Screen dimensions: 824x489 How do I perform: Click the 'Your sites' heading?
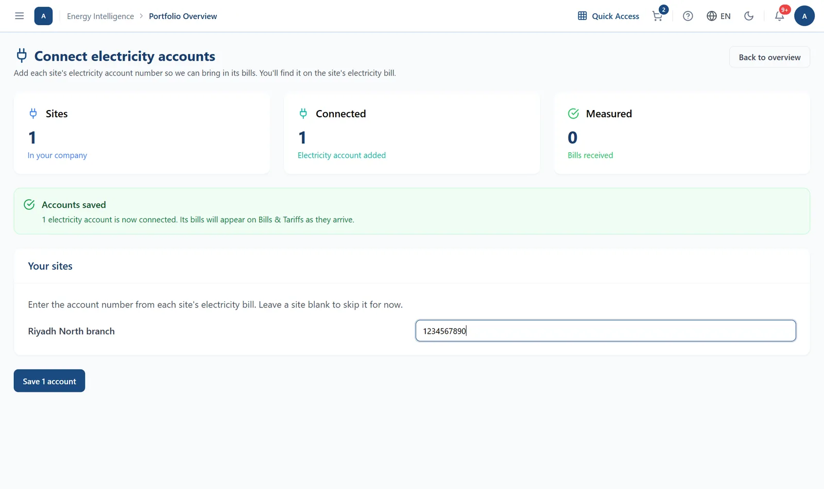(50, 266)
